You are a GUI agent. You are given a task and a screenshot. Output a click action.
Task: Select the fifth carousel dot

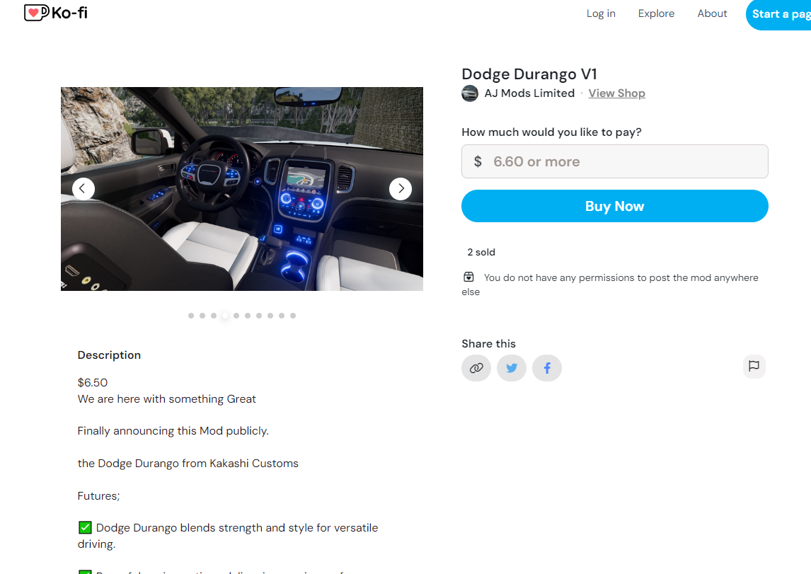tap(236, 316)
